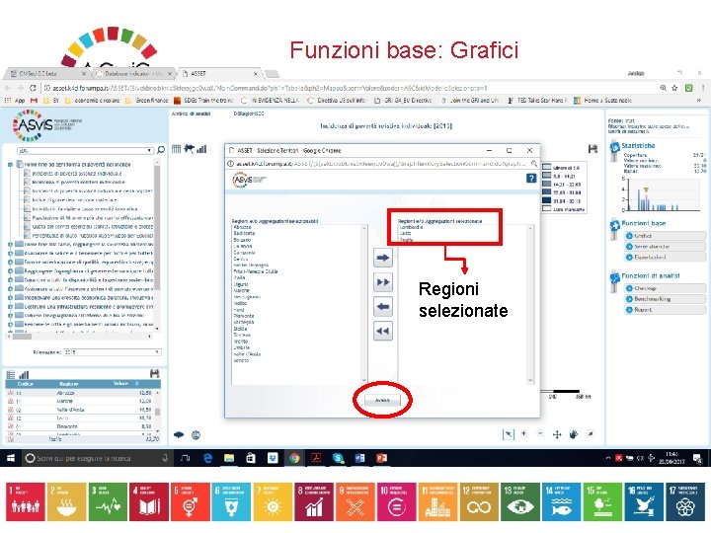
Task: Select the hand pan tool
Action: click(573, 434)
